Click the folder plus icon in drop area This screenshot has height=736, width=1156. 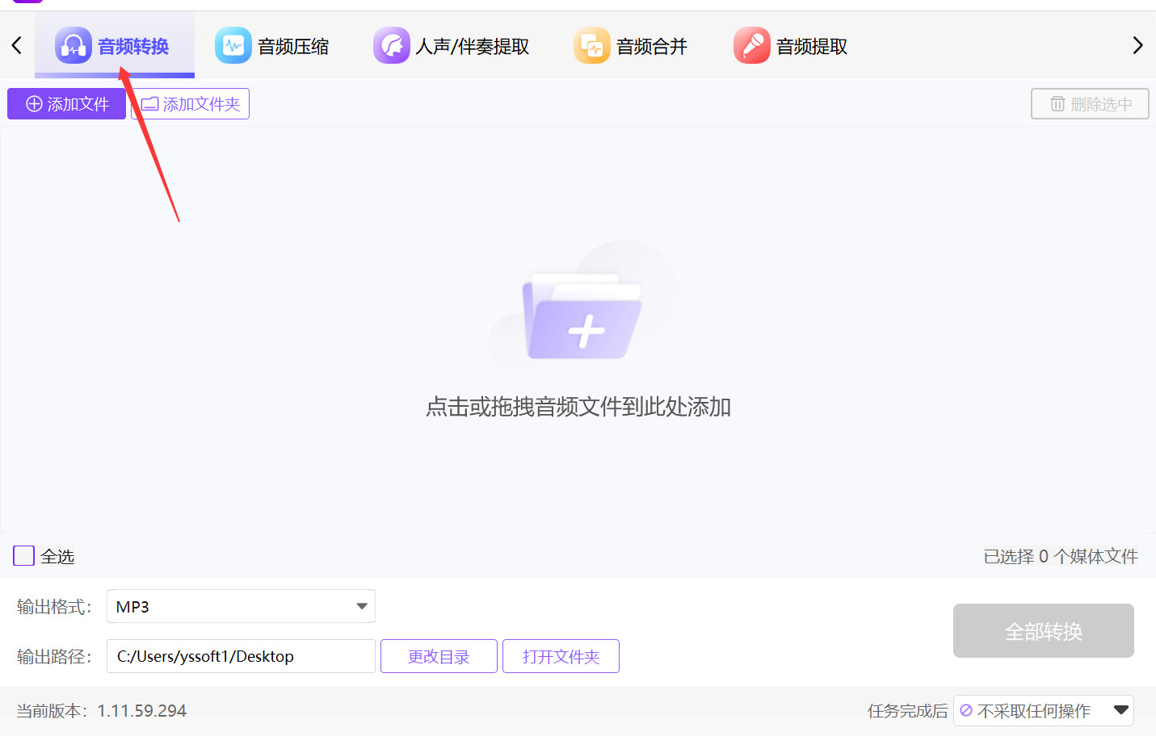(583, 317)
